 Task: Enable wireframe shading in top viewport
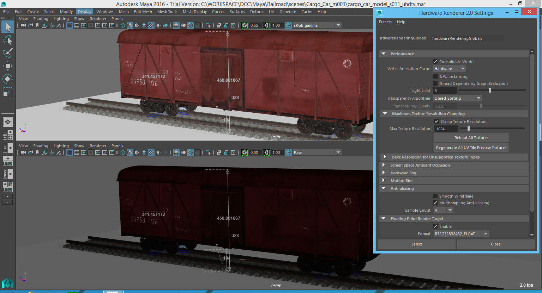123,25
